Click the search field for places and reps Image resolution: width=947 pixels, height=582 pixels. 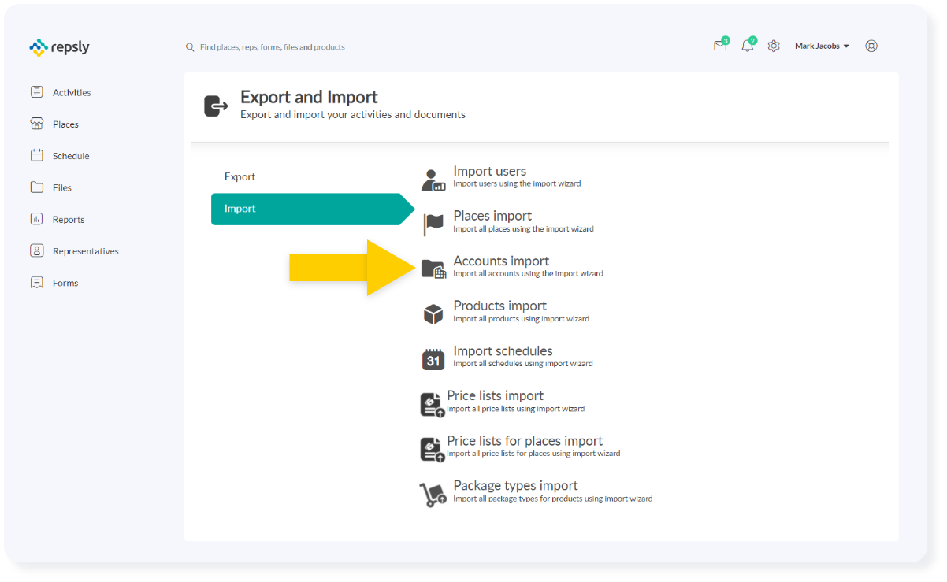coord(273,47)
